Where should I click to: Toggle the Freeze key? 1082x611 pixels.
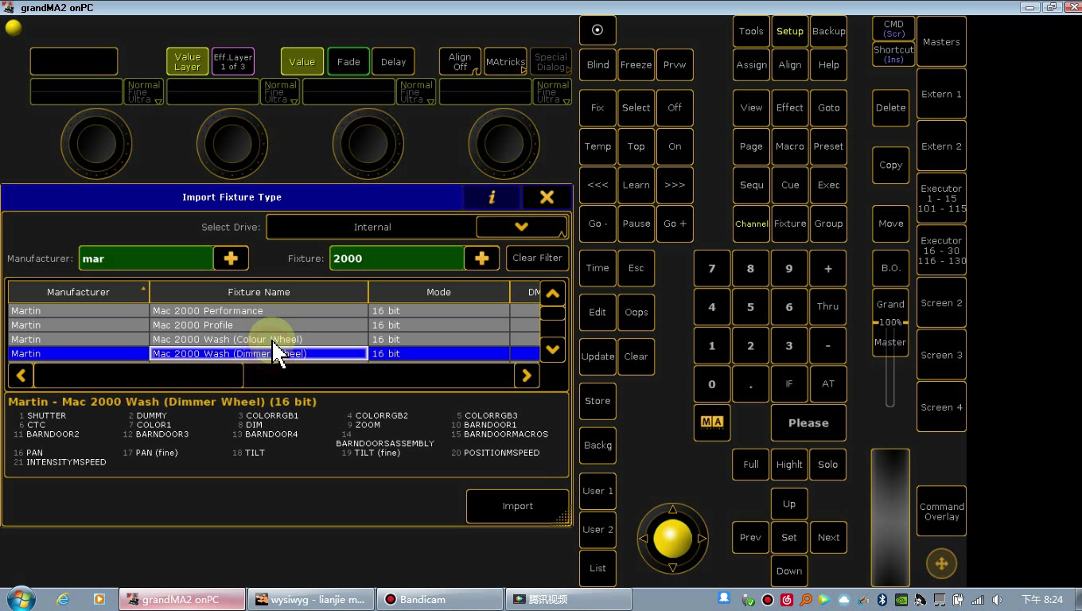tap(636, 64)
